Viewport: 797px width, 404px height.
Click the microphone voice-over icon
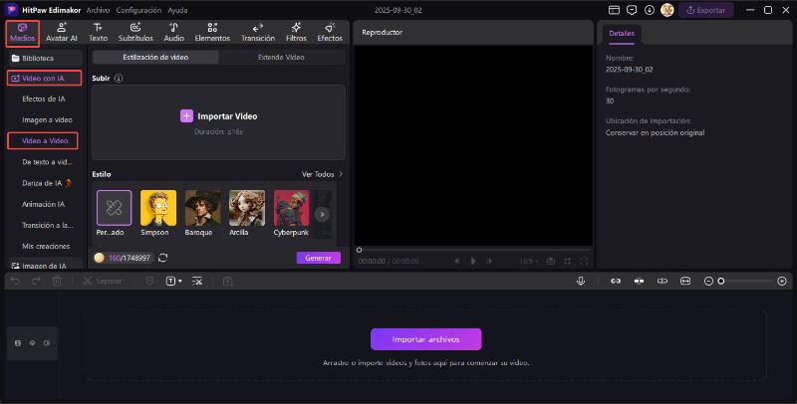click(580, 282)
